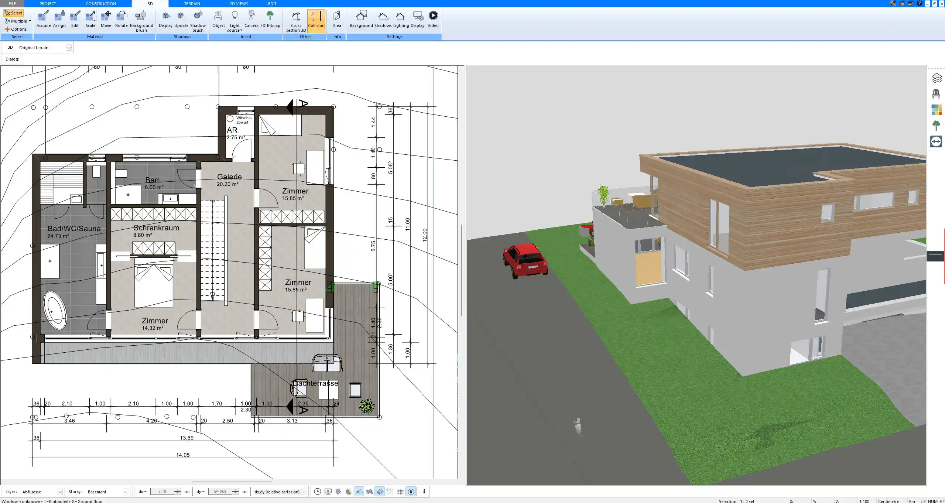Click the monitor star icon in bottom toolbar
This screenshot has width=945, height=503.
click(x=328, y=492)
